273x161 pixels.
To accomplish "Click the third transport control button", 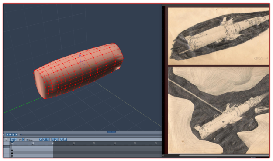I will 13,134.
